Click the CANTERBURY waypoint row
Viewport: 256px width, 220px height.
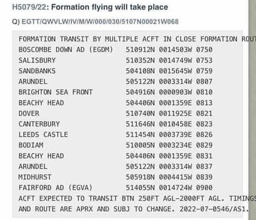point(116,124)
